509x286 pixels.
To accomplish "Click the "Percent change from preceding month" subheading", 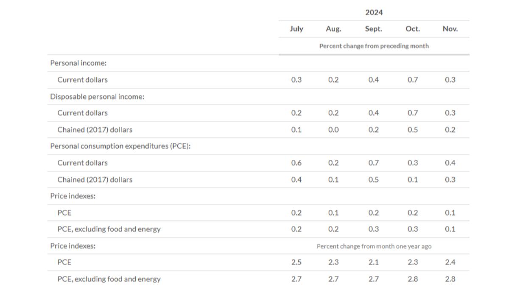I will pos(374,46).
